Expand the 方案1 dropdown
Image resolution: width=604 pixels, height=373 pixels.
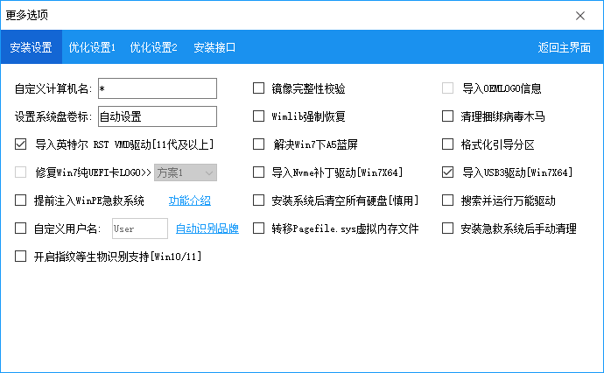[x=185, y=172]
